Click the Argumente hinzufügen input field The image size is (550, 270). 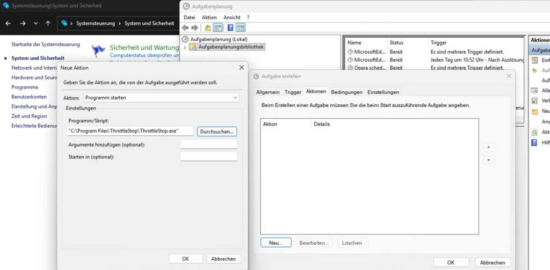click(x=209, y=144)
